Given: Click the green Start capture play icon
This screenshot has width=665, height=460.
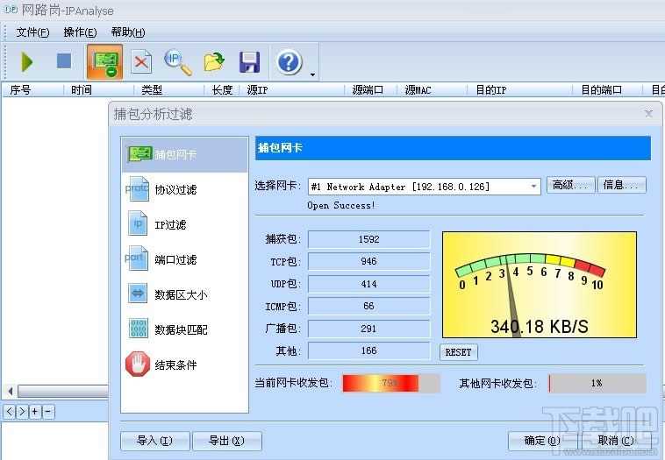Looking at the screenshot, I should click(27, 61).
